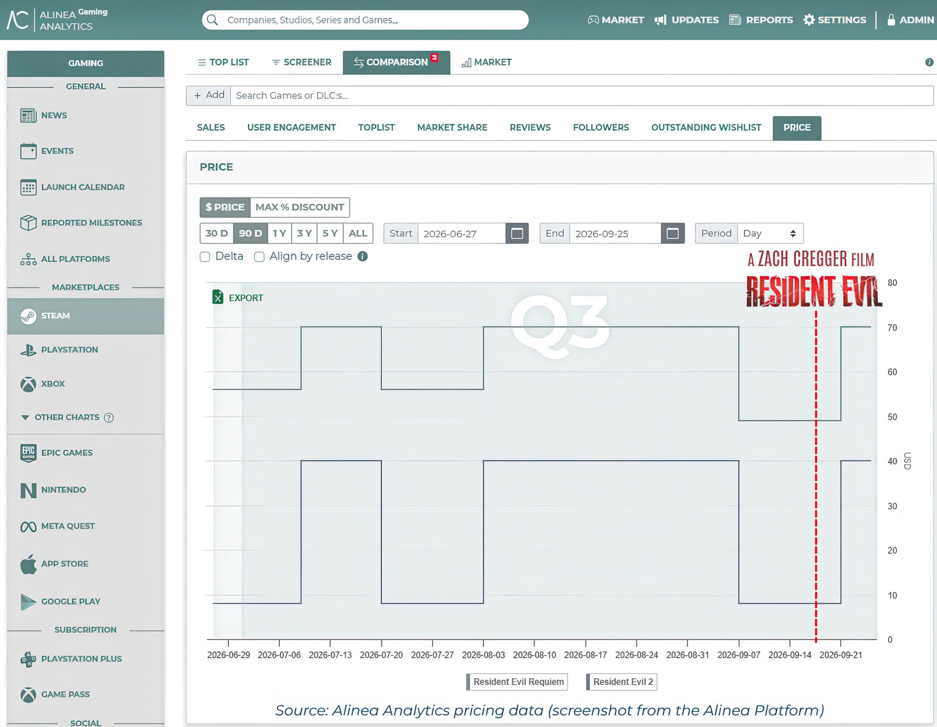Open the Game Pass Xbox icon

coord(28,695)
